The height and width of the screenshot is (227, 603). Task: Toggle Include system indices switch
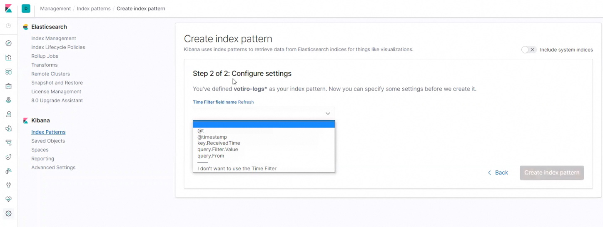529,50
